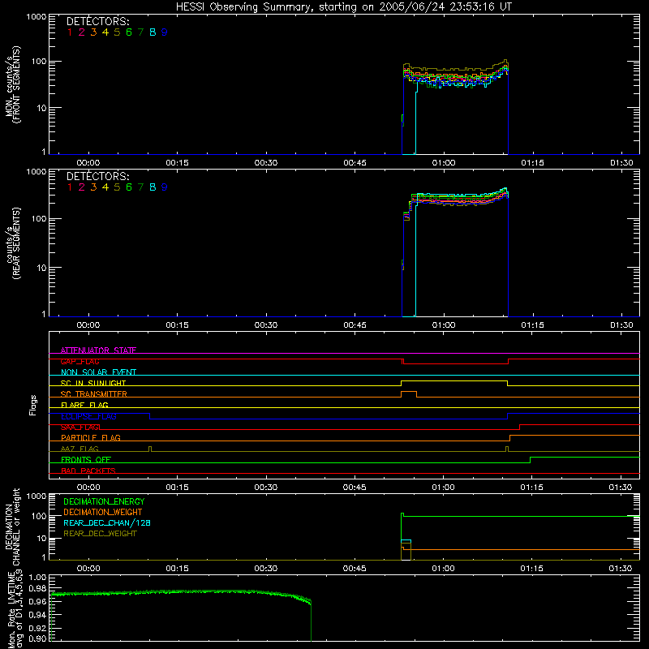Click the REAR_DEC_CHAN/128 legend entry
Screen dimensions: 649x649
(x=107, y=522)
